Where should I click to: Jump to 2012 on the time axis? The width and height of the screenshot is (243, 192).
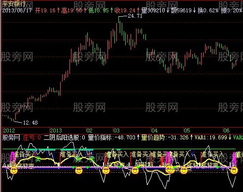pyautogui.click(x=9, y=130)
